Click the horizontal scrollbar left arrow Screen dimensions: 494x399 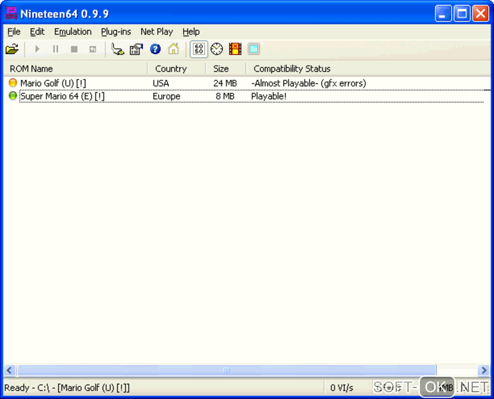tap(10, 370)
